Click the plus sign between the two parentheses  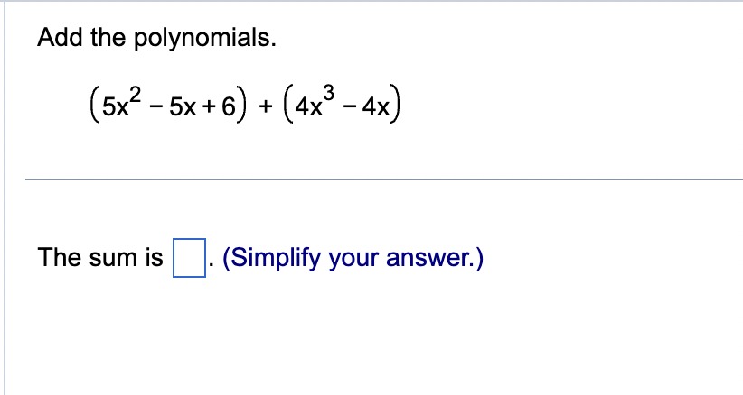click(x=266, y=107)
